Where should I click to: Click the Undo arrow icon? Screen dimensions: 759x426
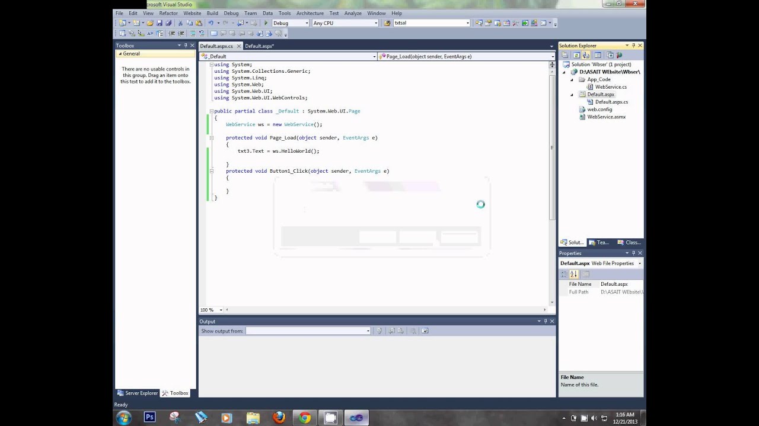(211, 23)
